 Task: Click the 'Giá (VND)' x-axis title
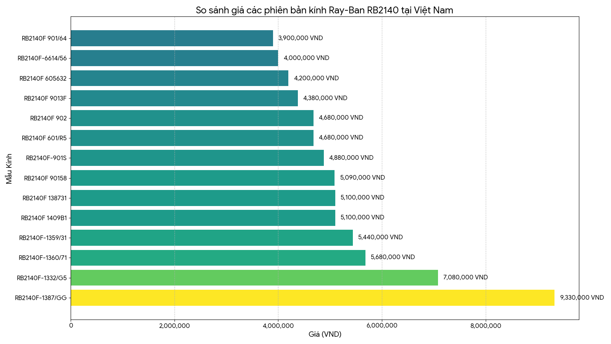pyautogui.click(x=325, y=334)
